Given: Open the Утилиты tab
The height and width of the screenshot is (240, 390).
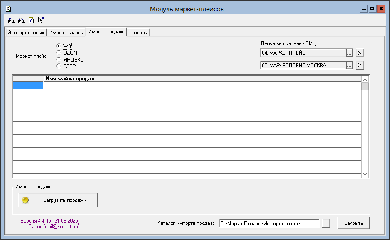Looking at the screenshot, I should click(138, 33).
